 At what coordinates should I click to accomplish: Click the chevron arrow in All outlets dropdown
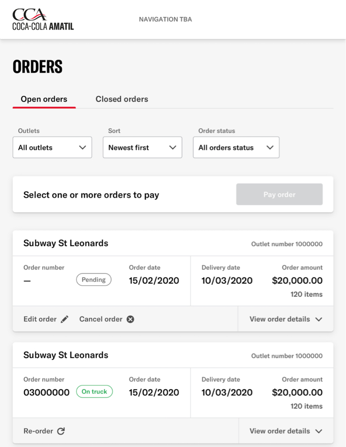[x=82, y=148]
